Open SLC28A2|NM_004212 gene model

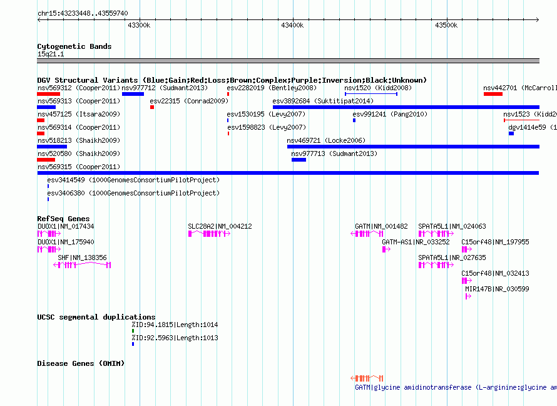pos(209,234)
